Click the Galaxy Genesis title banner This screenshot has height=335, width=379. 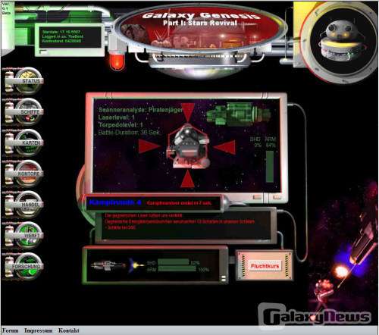click(201, 29)
